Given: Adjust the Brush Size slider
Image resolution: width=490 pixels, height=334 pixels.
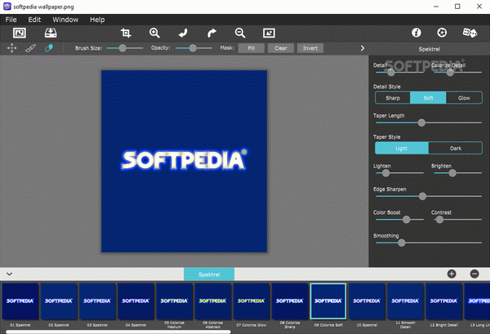Looking at the screenshot, I should pyautogui.click(x=125, y=48).
